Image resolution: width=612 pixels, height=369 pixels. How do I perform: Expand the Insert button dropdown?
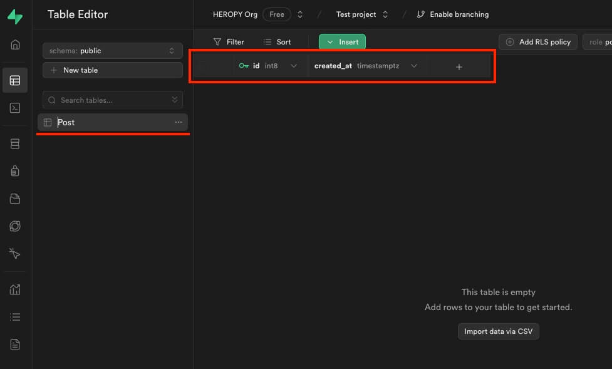click(x=330, y=41)
